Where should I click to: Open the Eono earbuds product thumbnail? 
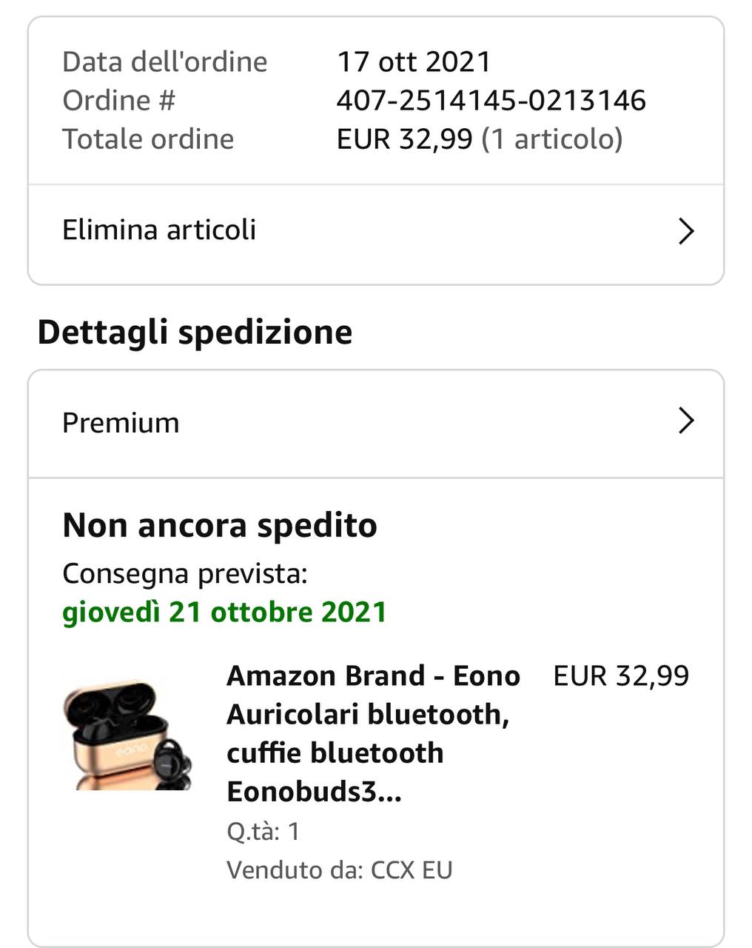click(x=127, y=735)
